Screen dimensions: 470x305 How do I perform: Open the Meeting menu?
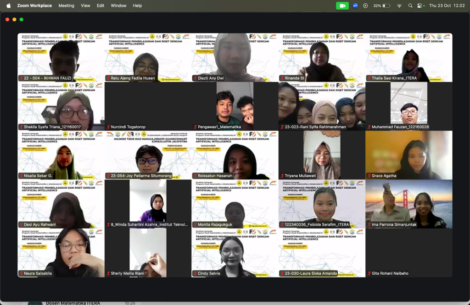point(66,5)
